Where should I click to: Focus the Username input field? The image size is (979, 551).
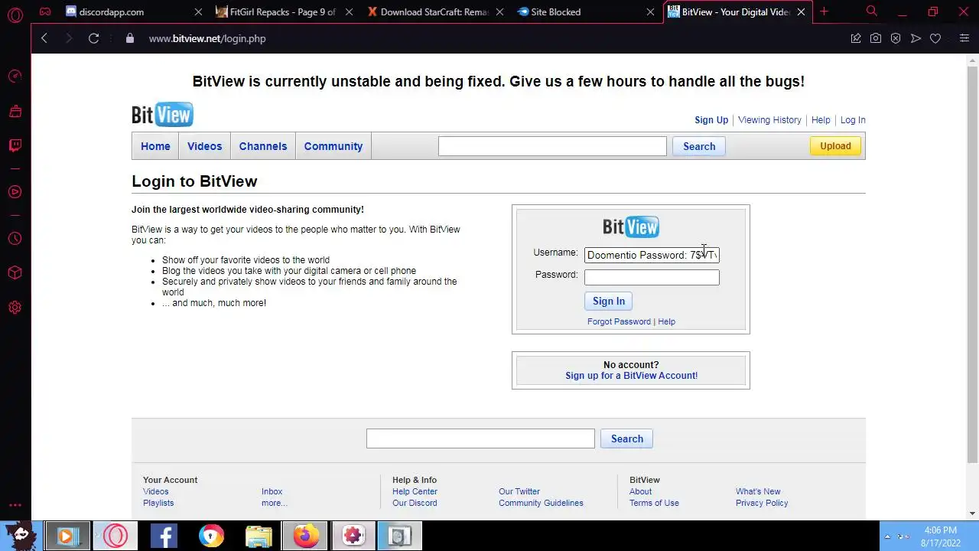652,255
